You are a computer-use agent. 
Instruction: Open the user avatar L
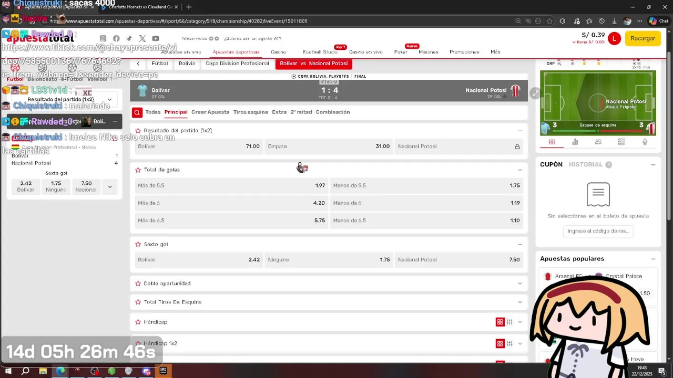[614, 38]
